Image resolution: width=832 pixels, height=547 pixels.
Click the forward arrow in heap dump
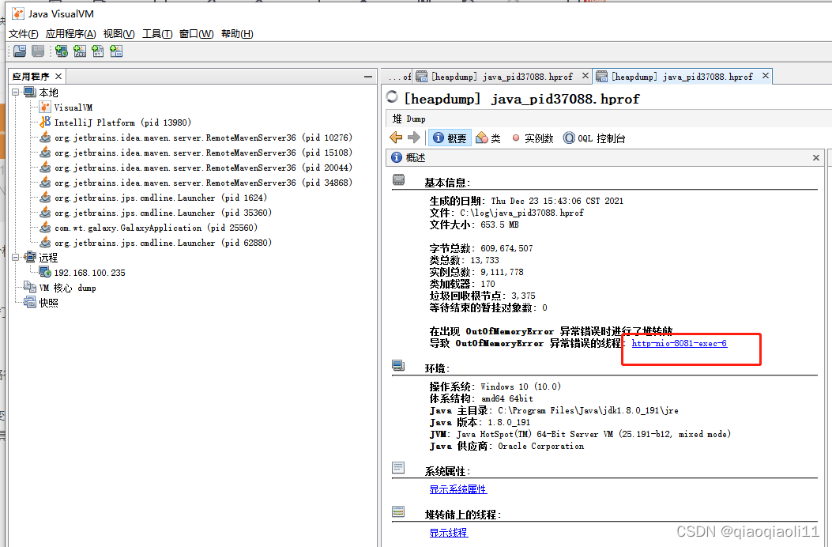[414, 138]
